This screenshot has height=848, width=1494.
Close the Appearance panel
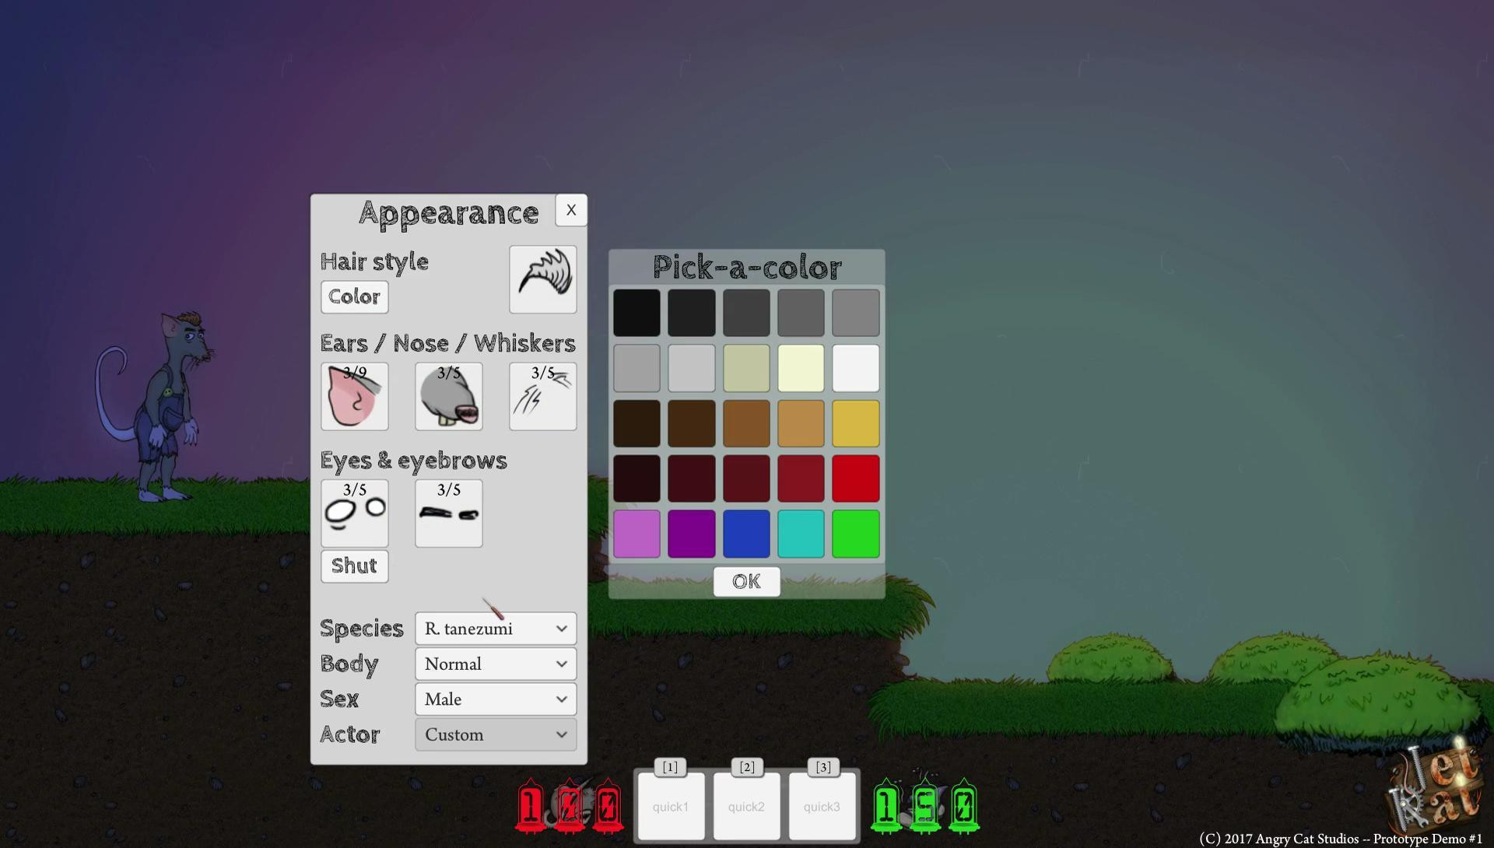(571, 210)
